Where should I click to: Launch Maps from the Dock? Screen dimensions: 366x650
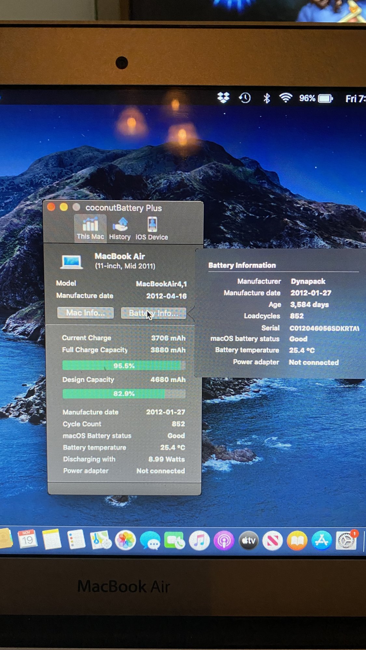click(x=101, y=540)
